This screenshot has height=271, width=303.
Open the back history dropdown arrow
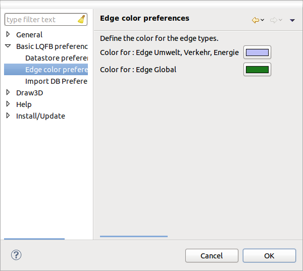(x=263, y=20)
